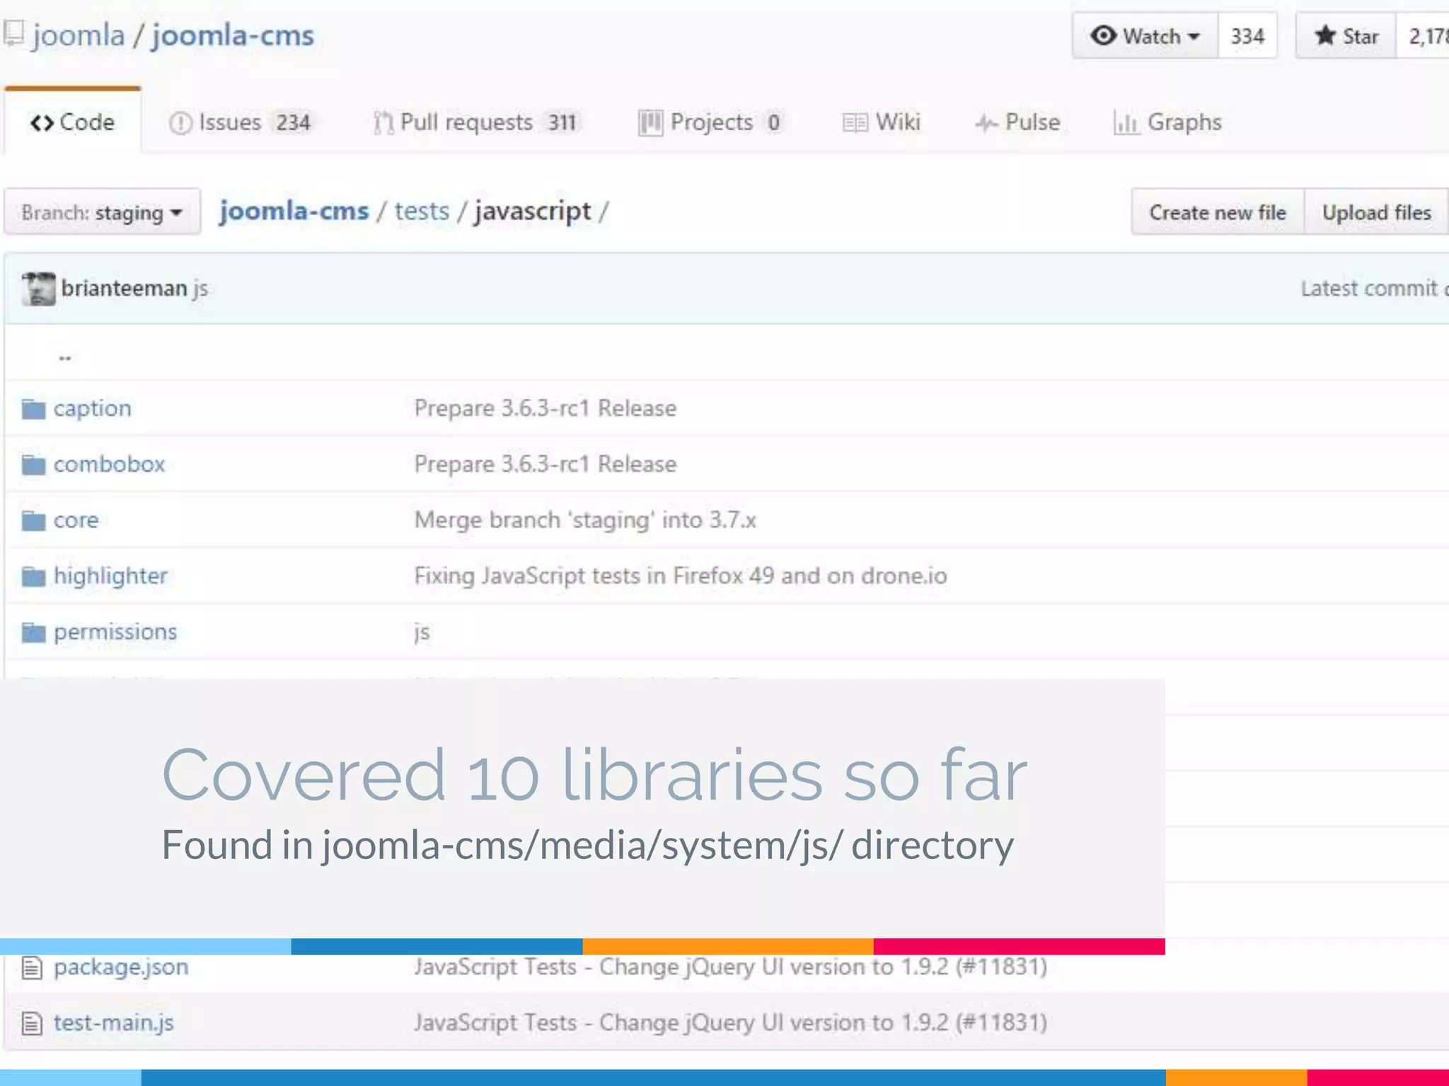Click the eye icon on Watch button
Screen dimensions: 1449x1086
tap(1103, 35)
